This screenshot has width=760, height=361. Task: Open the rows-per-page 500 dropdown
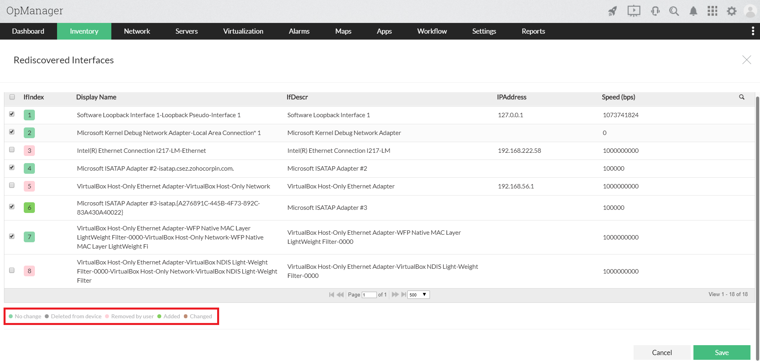[x=418, y=294]
